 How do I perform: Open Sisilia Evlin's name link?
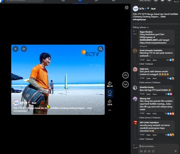click(144, 69)
